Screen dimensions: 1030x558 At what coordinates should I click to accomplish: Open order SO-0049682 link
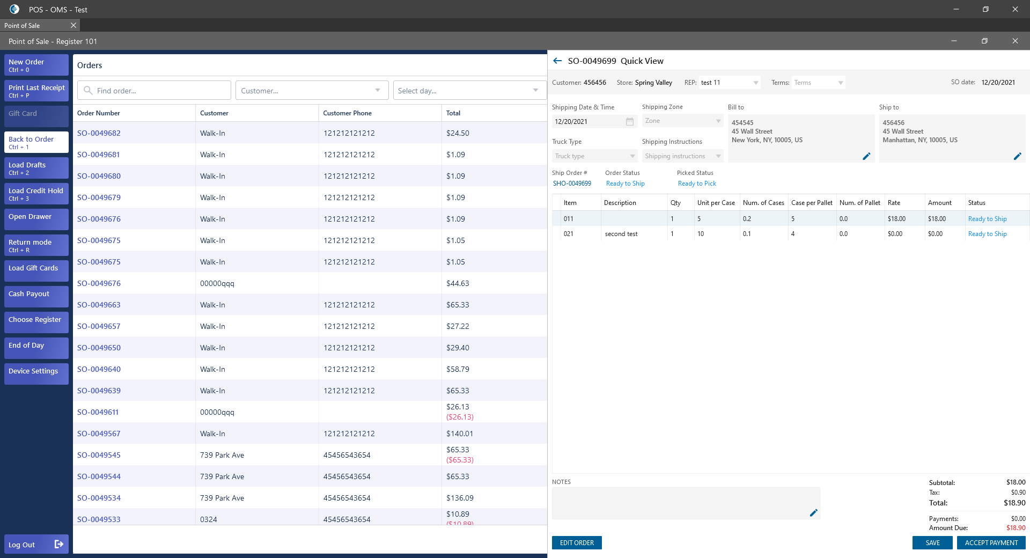(x=99, y=133)
